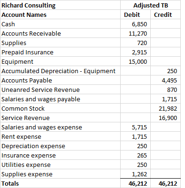Click the 'Credit' column header

pyautogui.click(x=165, y=15)
